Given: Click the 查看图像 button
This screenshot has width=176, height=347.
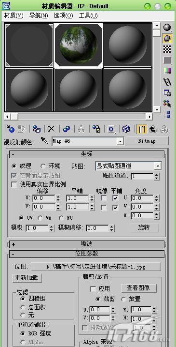Looking at the screenshot, I should pyautogui.click(x=139, y=288).
